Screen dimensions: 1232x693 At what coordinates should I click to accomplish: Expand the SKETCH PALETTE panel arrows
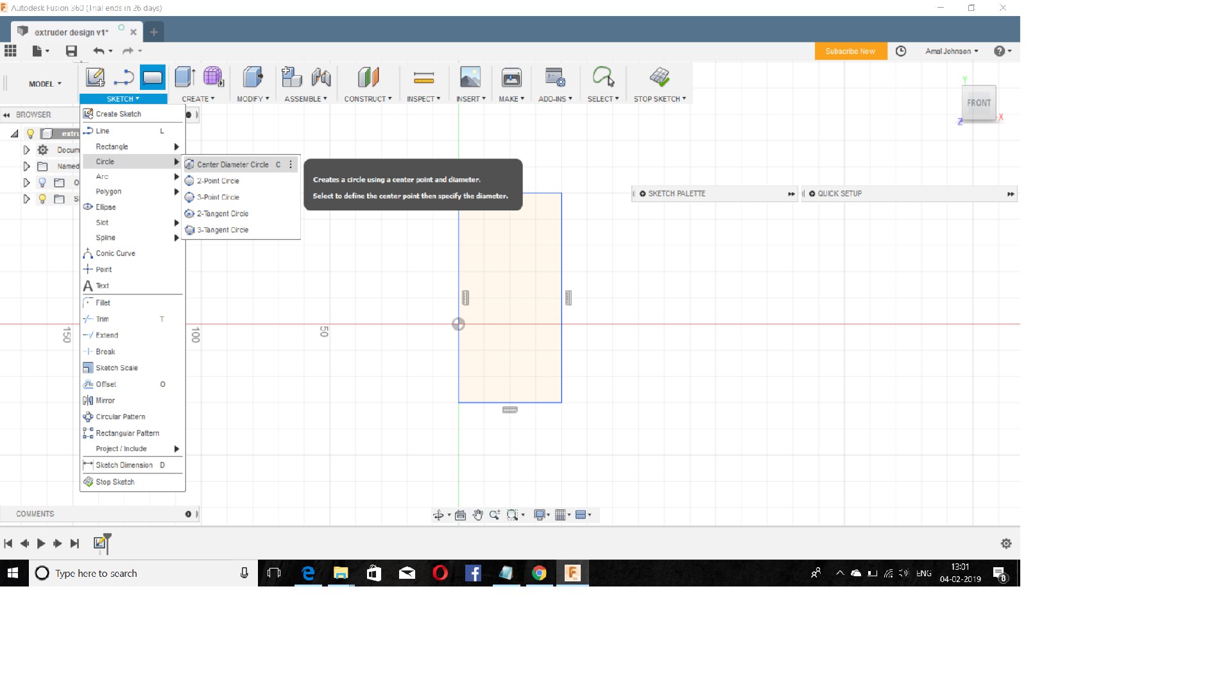pos(791,194)
